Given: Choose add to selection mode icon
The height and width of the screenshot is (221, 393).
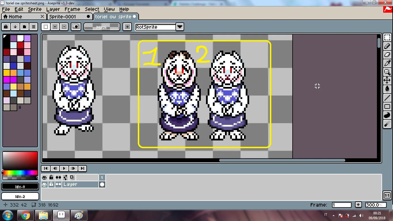Looking at the screenshot, I should point(55,27).
